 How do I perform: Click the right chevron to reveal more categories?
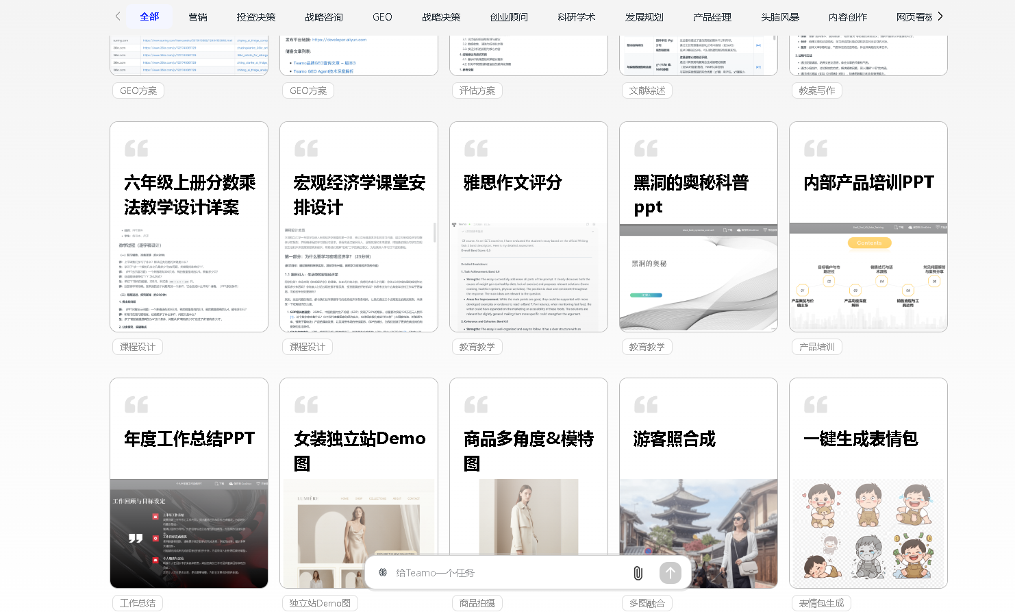click(x=940, y=16)
